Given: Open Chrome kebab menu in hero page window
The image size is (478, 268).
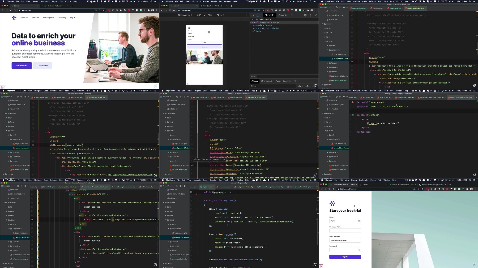Looking at the screenshot, I should pos(156,10).
